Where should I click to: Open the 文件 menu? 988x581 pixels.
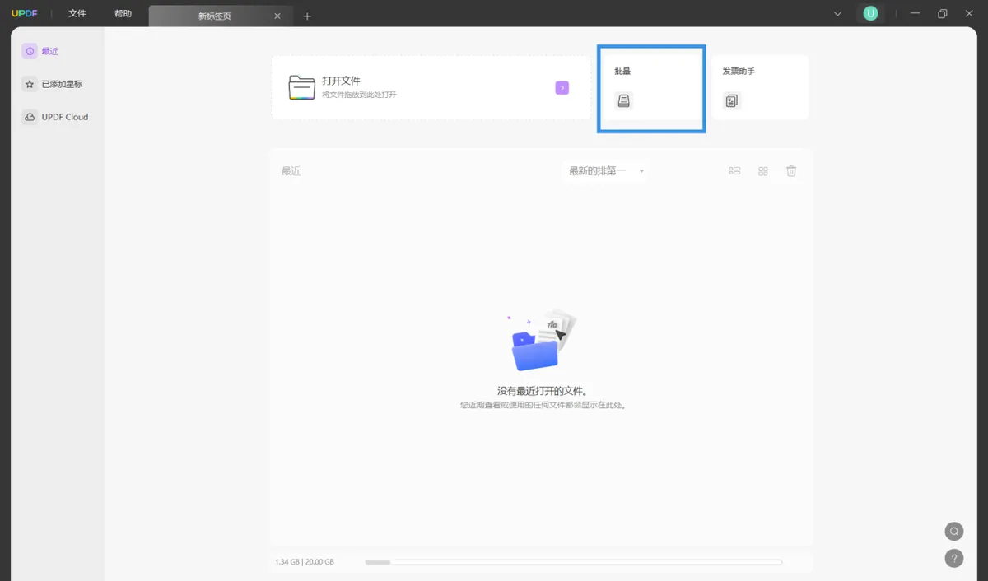click(x=77, y=14)
